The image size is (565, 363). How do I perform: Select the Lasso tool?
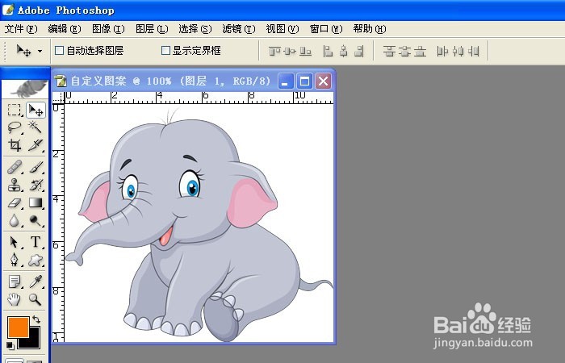pos(15,127)
